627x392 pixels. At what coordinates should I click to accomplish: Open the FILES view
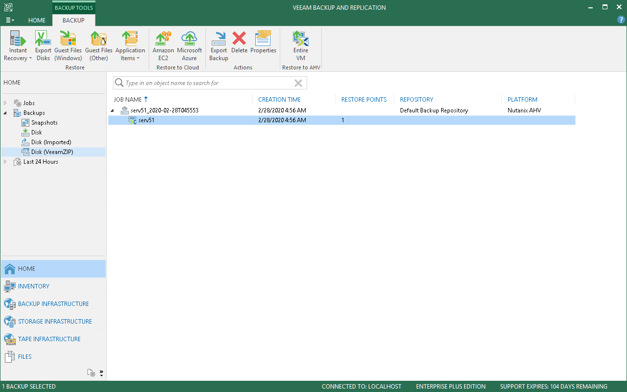point(53,357)
